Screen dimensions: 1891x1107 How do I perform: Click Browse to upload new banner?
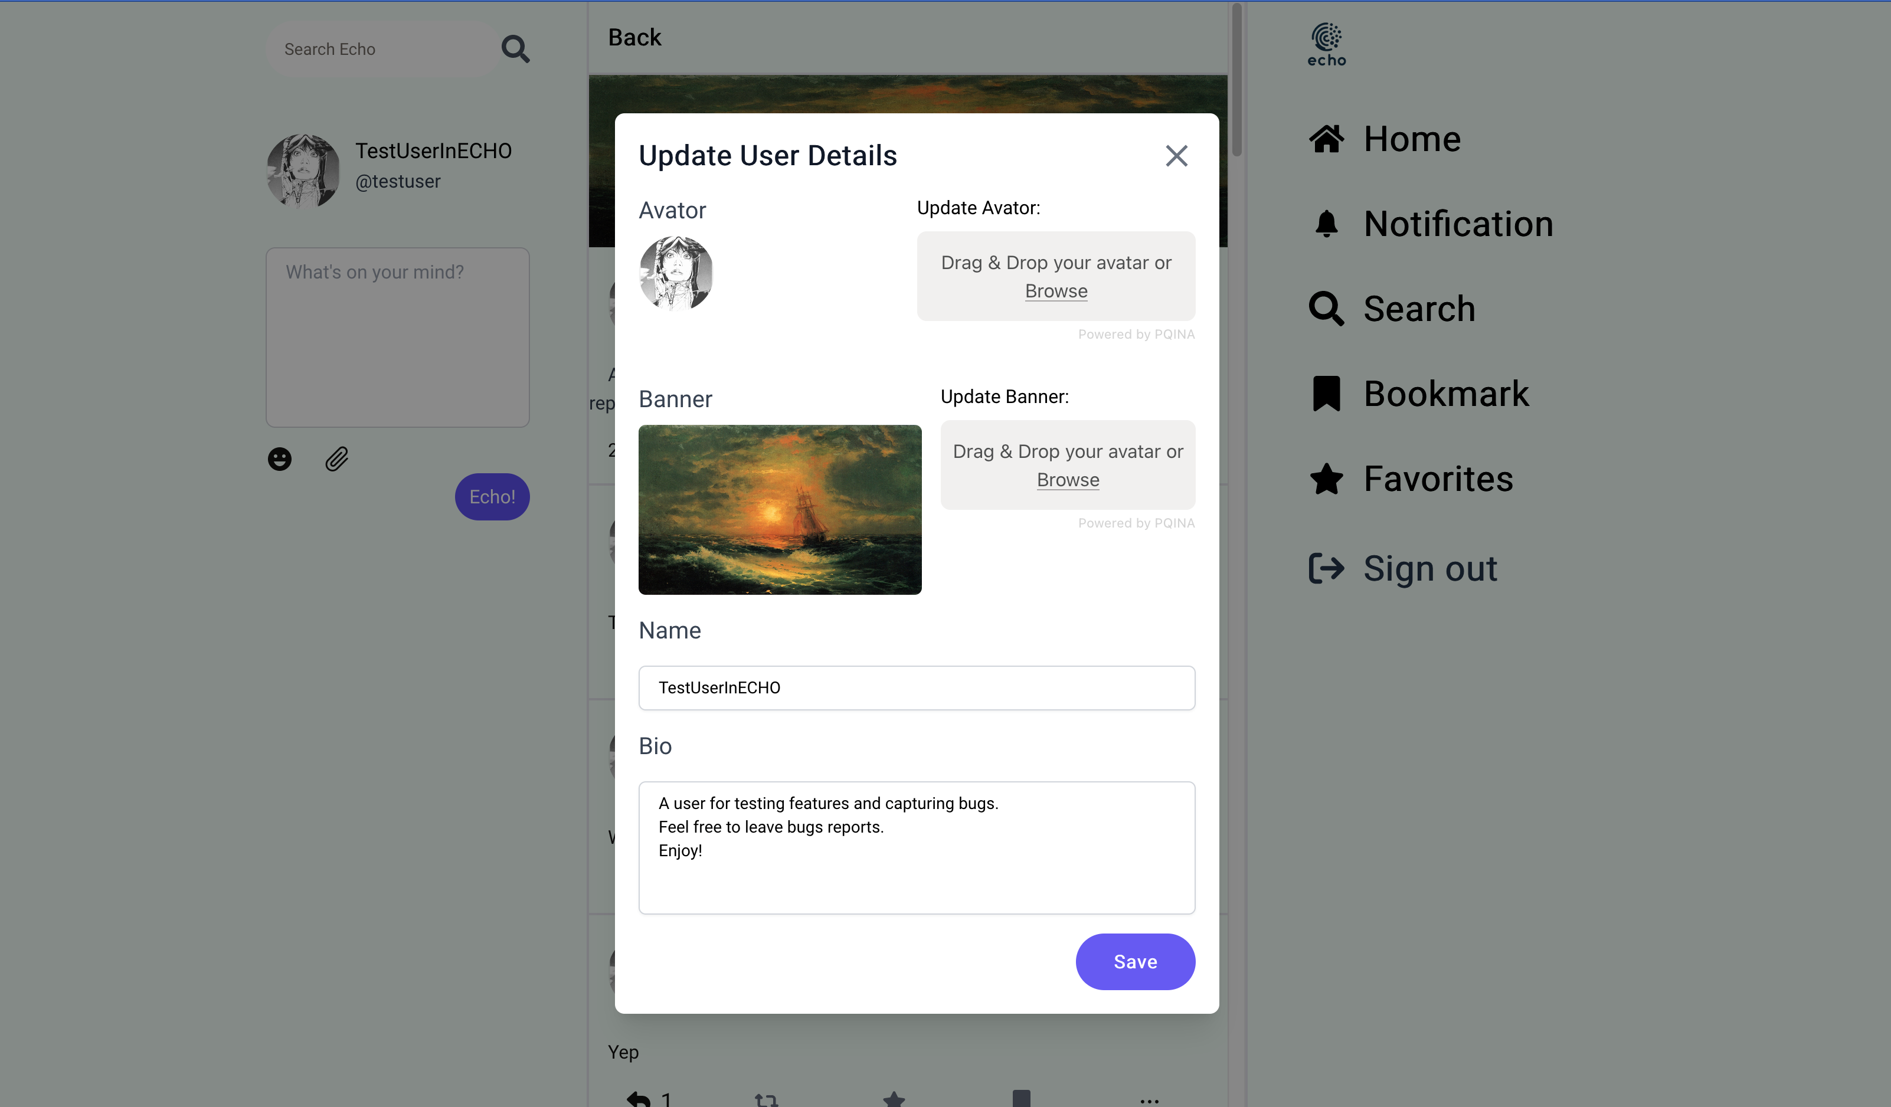coord(1068,479)
